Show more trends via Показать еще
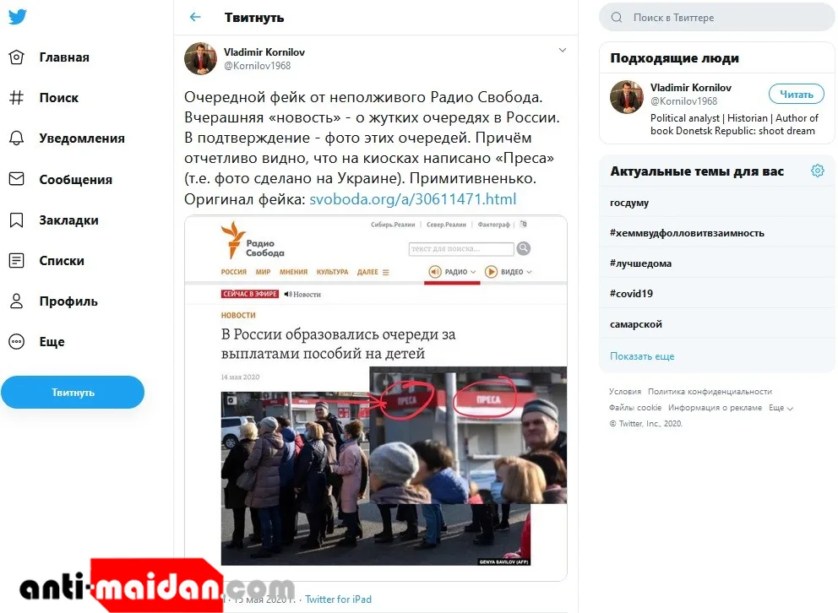The width and height of the screenshot is (838, 613). point(642,356)
